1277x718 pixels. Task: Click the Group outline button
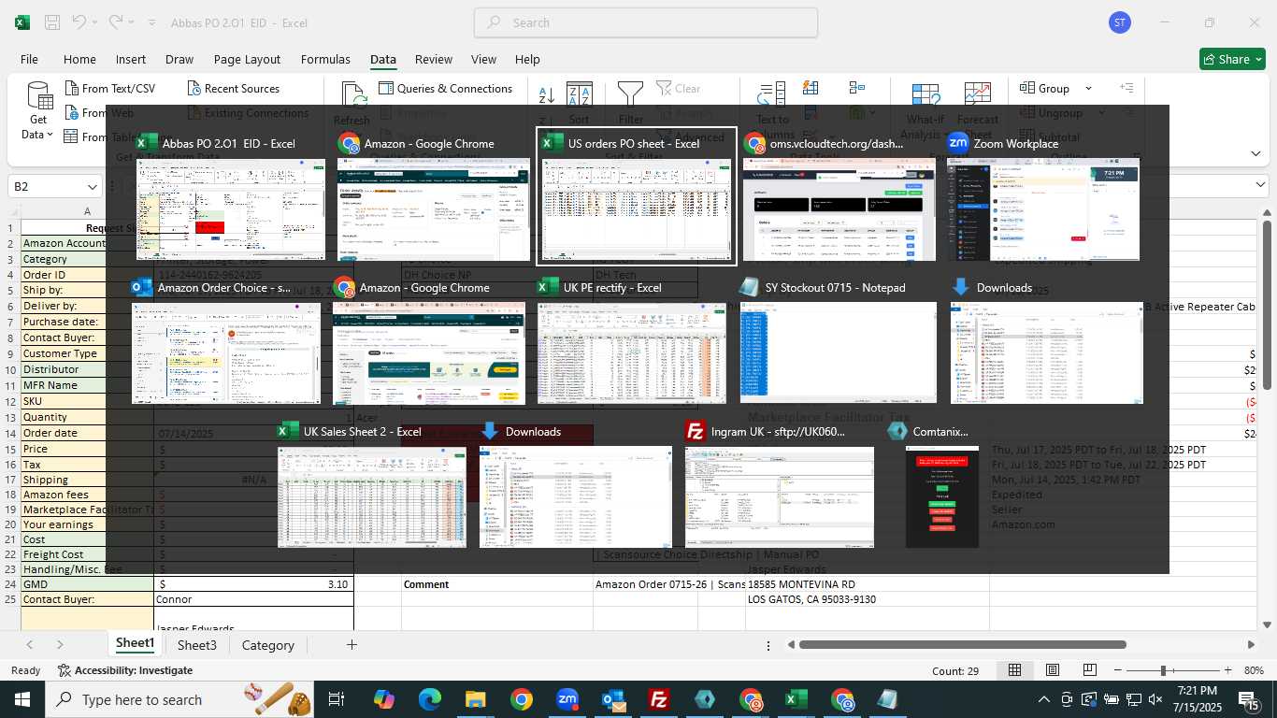pyautogui.click(x=1045, y=89)
